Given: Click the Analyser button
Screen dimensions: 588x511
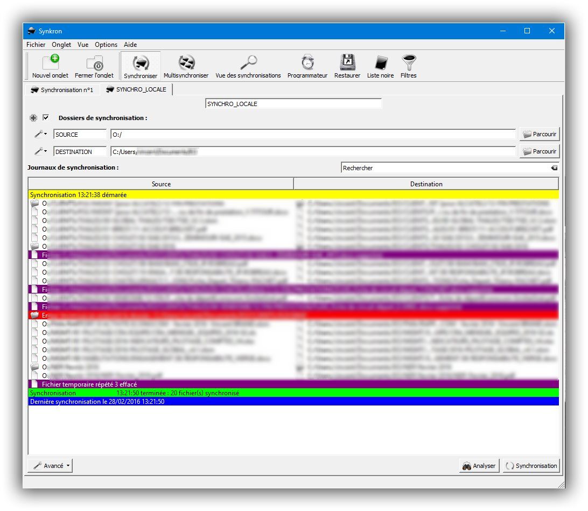Looking at the screenshot, I should 479,466.
